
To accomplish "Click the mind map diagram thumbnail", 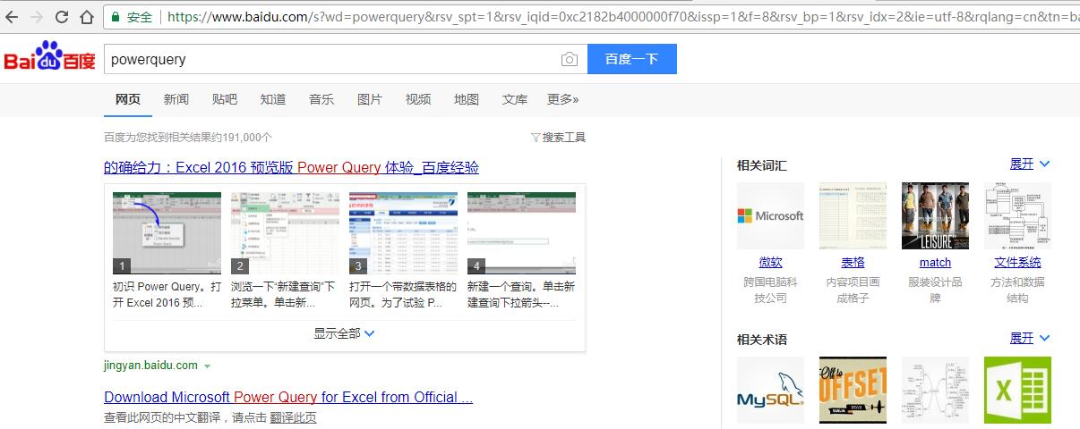I will pos(935,390).
